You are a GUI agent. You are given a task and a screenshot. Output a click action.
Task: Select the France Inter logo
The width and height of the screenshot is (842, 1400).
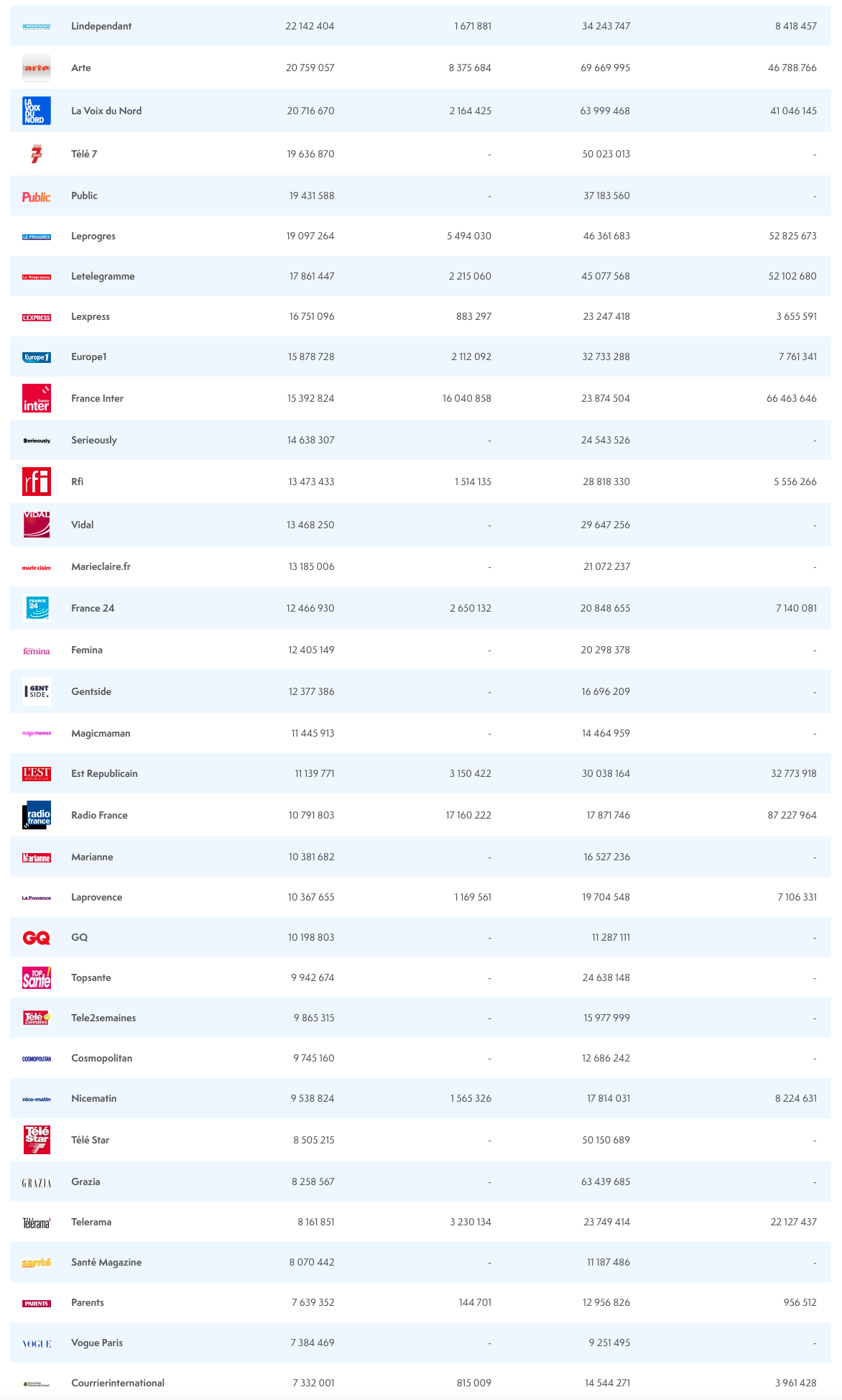[37, 398]
